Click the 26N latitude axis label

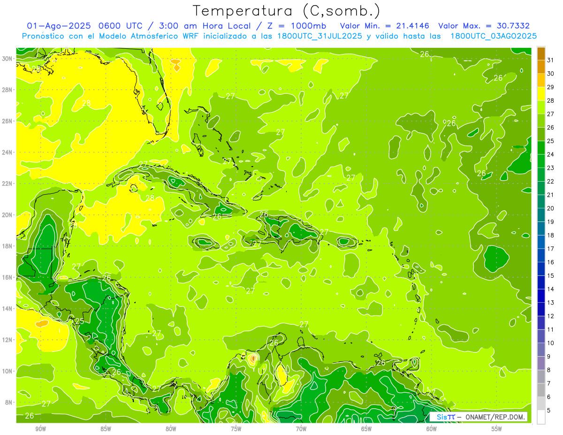[x=8, y=121]
